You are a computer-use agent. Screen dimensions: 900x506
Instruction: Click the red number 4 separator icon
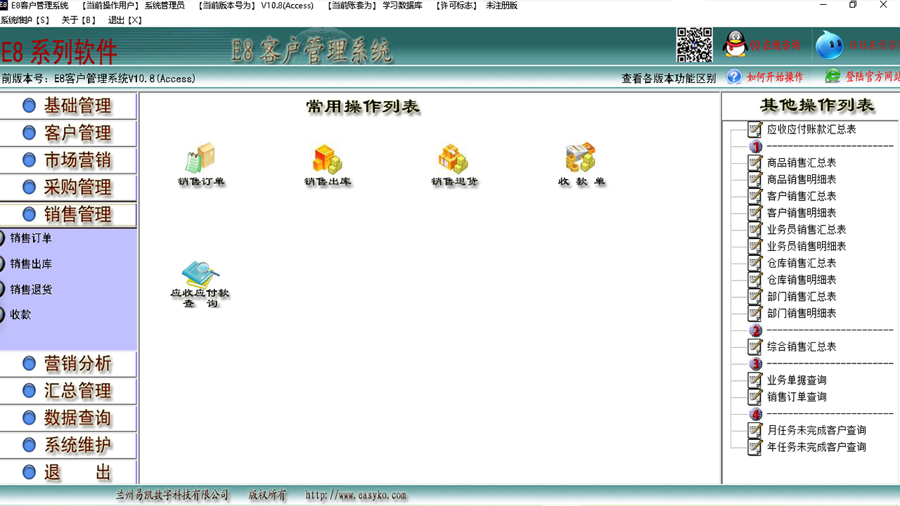point(755,414)
